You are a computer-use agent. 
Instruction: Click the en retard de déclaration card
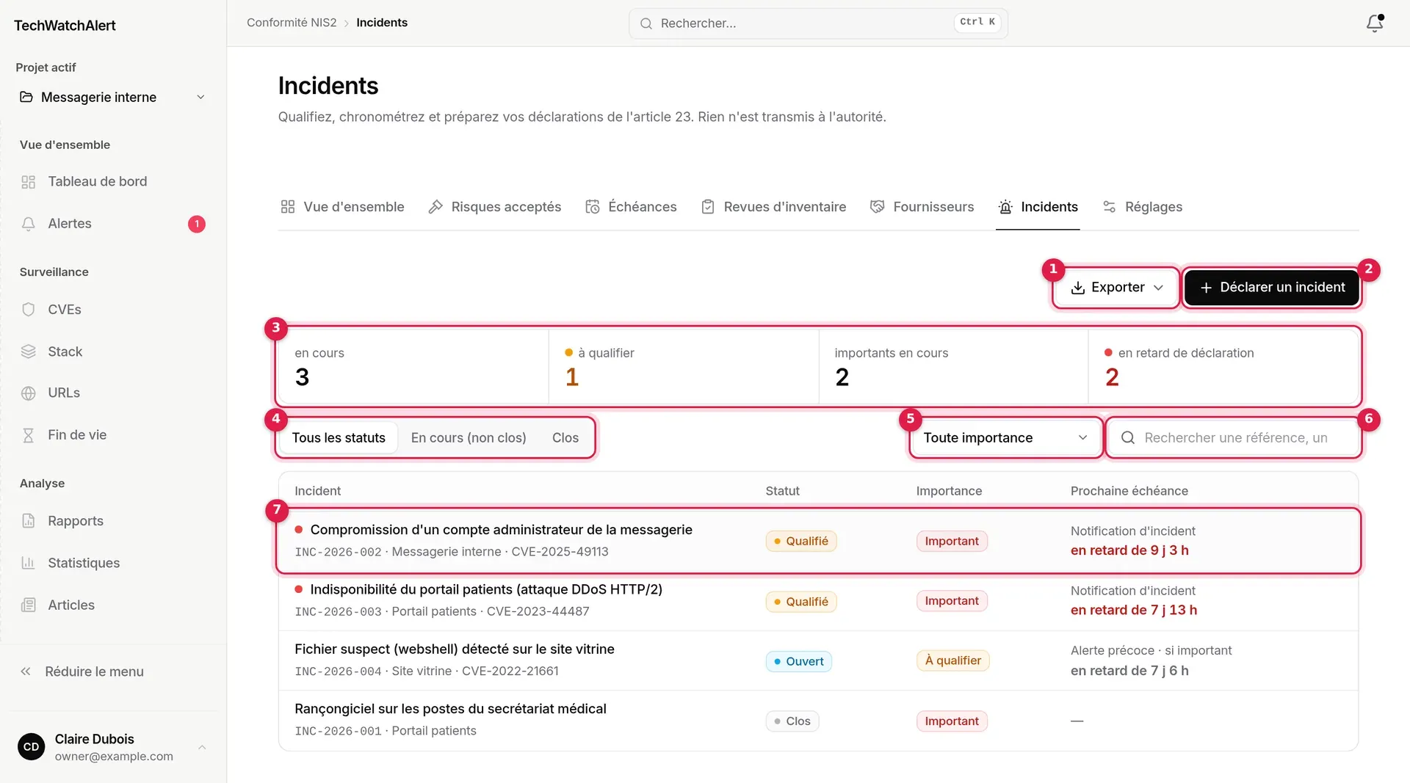pos(1223,367)
